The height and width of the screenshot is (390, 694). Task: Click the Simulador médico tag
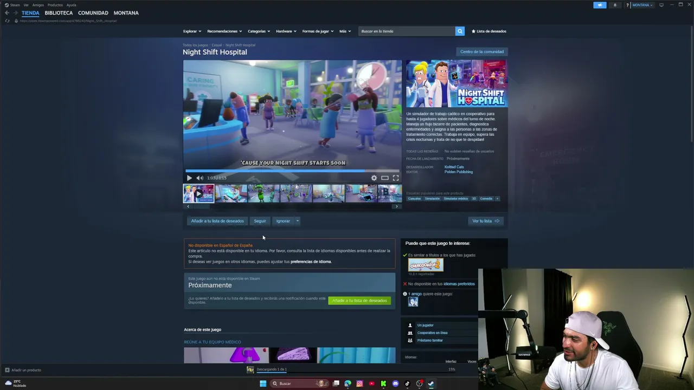point(455,199)
